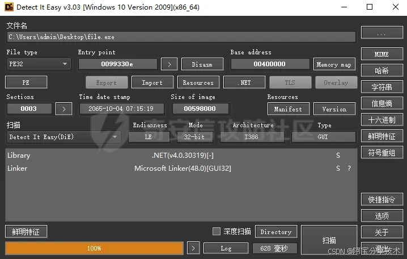This screenshot has width=407, height=259.
Task: Click the bottom-left 鲜明特征 button
Action: 26,231
